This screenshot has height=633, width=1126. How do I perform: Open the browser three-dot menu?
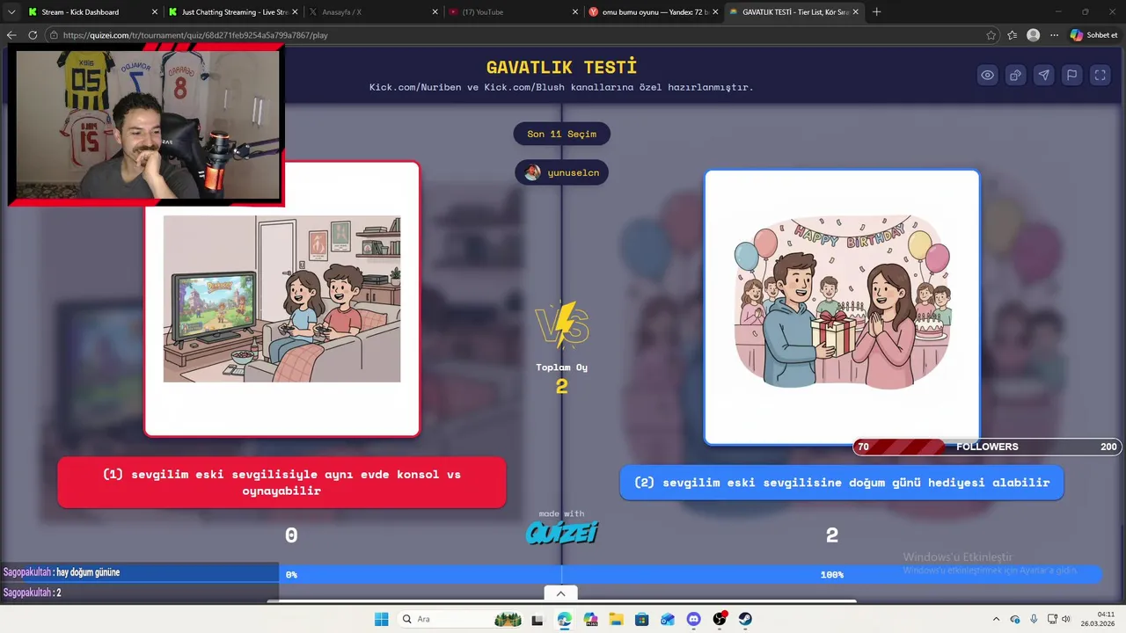coord(1054,35)
